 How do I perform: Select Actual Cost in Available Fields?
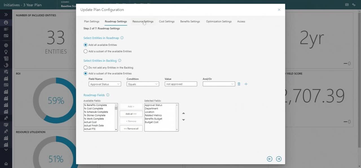click(x=99, y=122)
